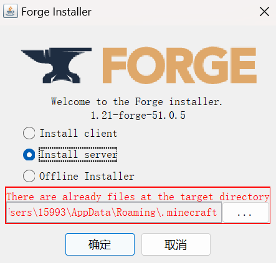Click the empty title bar area left of close
The image size is (276, 263).
pyautogui.click(x=174, y=12)
